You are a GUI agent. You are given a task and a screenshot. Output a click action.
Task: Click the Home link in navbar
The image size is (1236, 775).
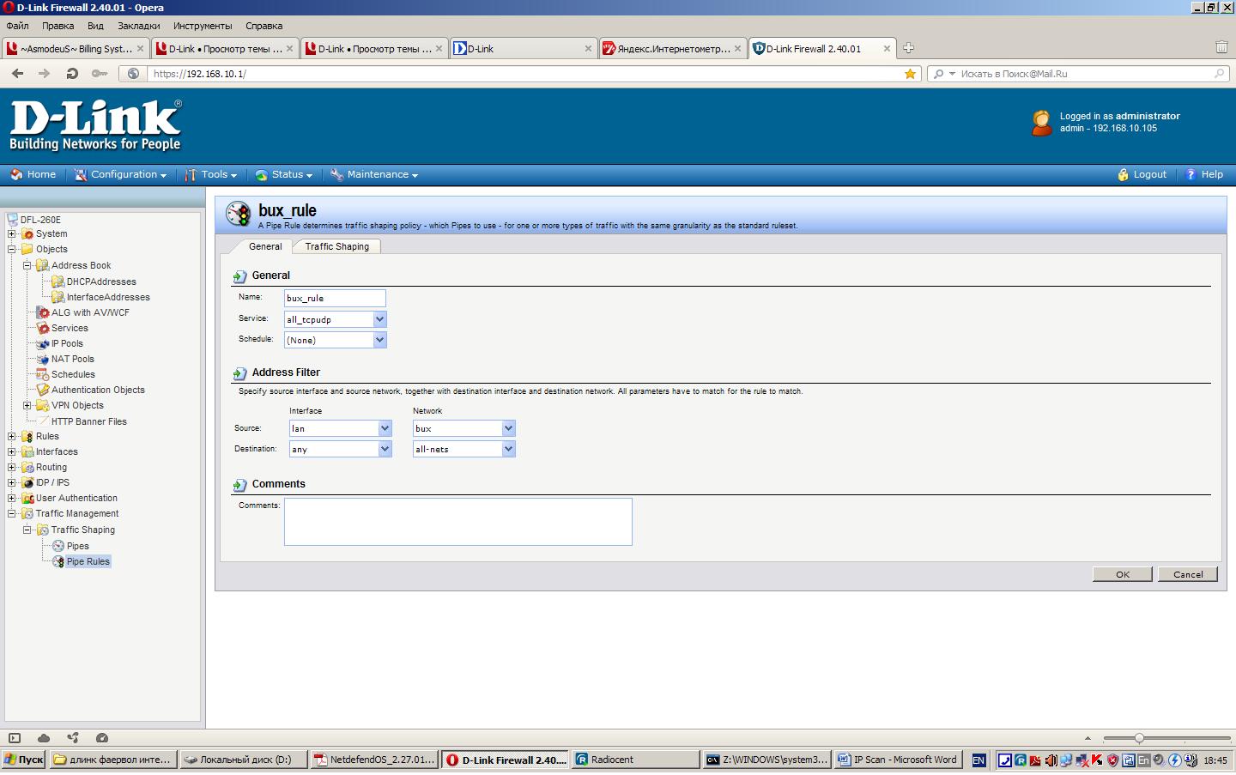point(33,174)
